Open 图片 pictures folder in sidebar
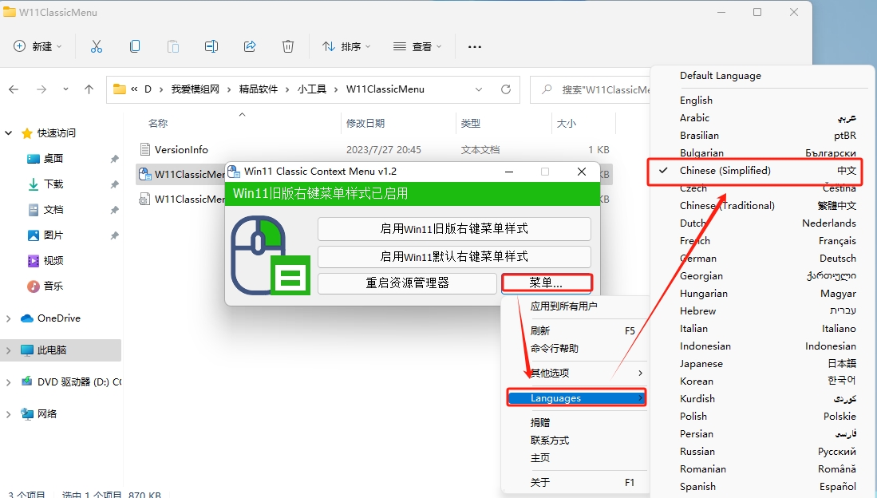The width and height of the screenshot is (877, 498). coord(53,235)
